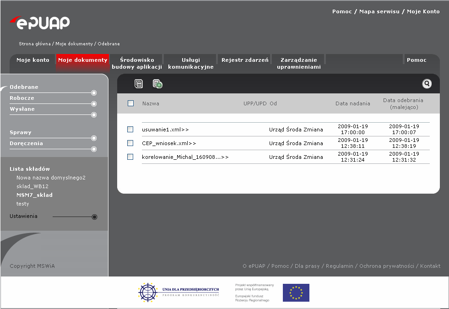Viewport: 449px width, 309px height.
Task: Click Strona główna in the breadcrumb
Action: point(35,44)
